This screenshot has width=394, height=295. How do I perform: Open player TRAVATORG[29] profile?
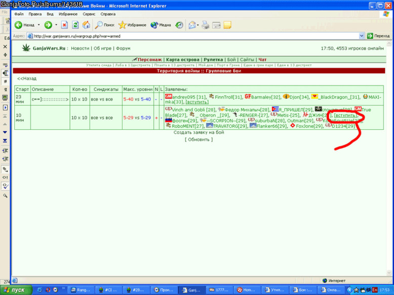[x=230, y=126]
